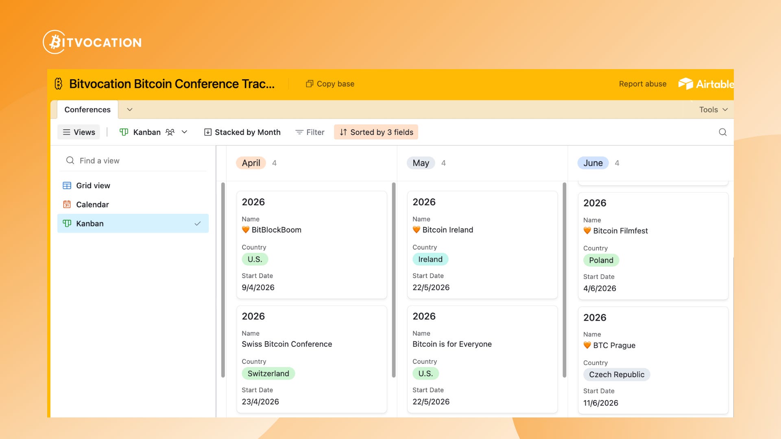This screenshot has width=781, height=439.
Task: Select the Calendar view icon in the sidebar
Action: click(68, 204)
